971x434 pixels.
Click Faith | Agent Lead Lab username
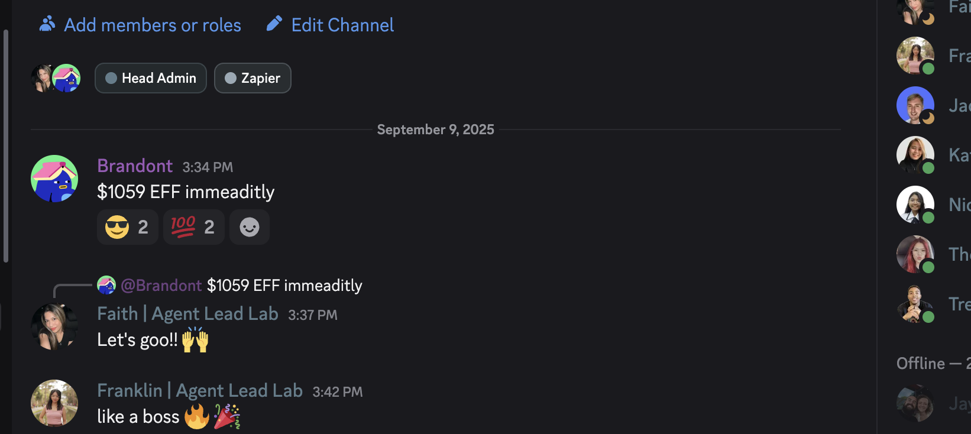(187, 313)
